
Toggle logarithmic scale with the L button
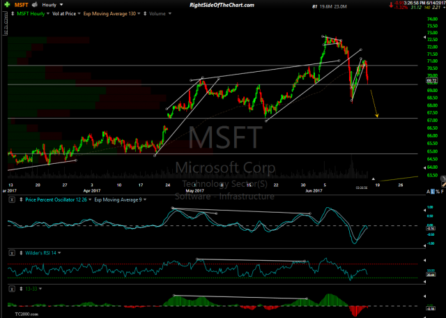coord(433,192)
